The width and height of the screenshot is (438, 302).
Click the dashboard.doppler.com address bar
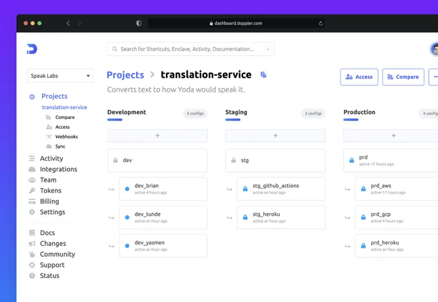[236, 23]
